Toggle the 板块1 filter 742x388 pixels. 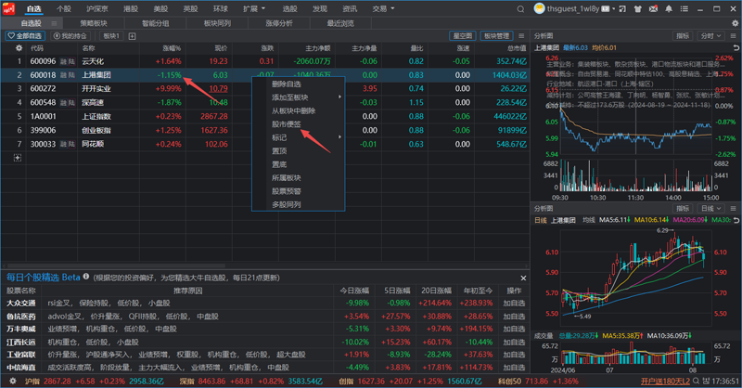(111, 36)
